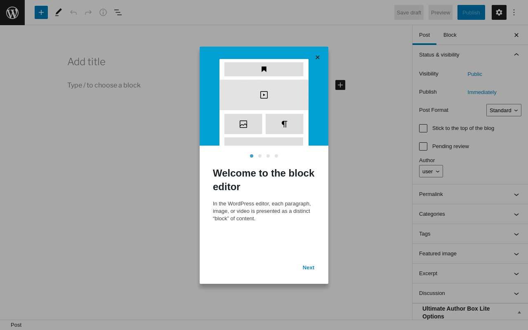
Task: Show document details info icon
Action: click(x=103, y=12)
